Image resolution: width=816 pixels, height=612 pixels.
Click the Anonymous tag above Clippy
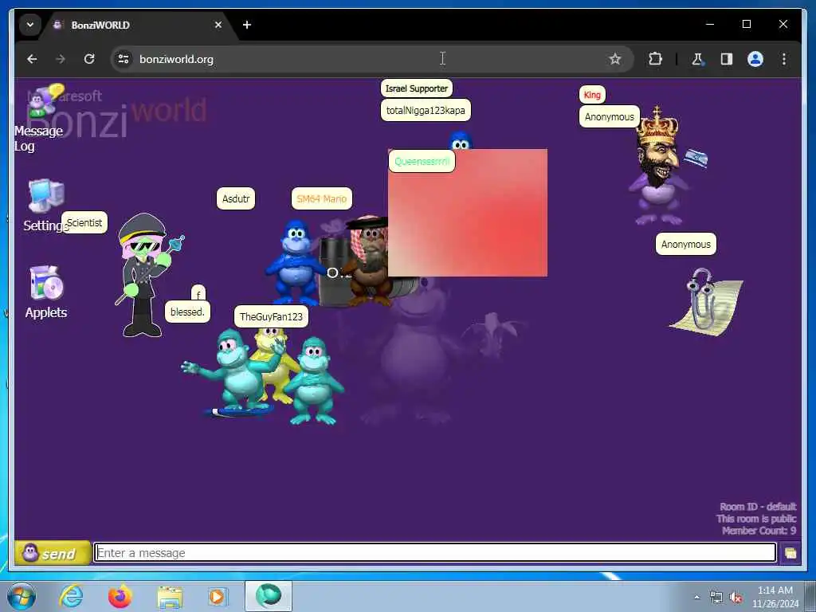tap(686, 244)
